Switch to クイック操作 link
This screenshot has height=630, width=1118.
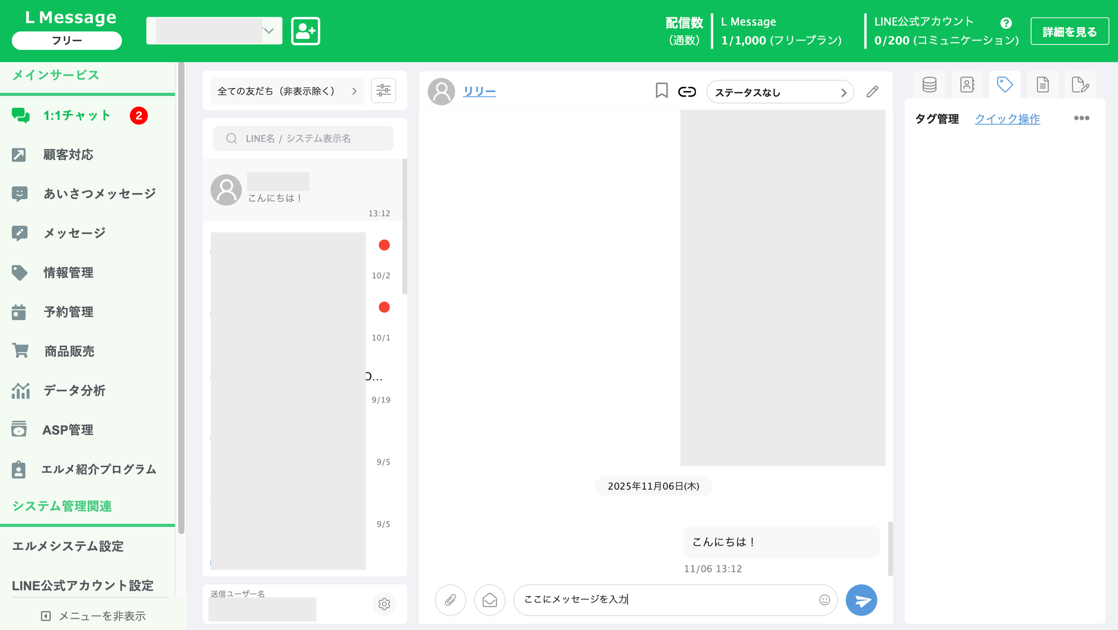tap(1007, 119)
